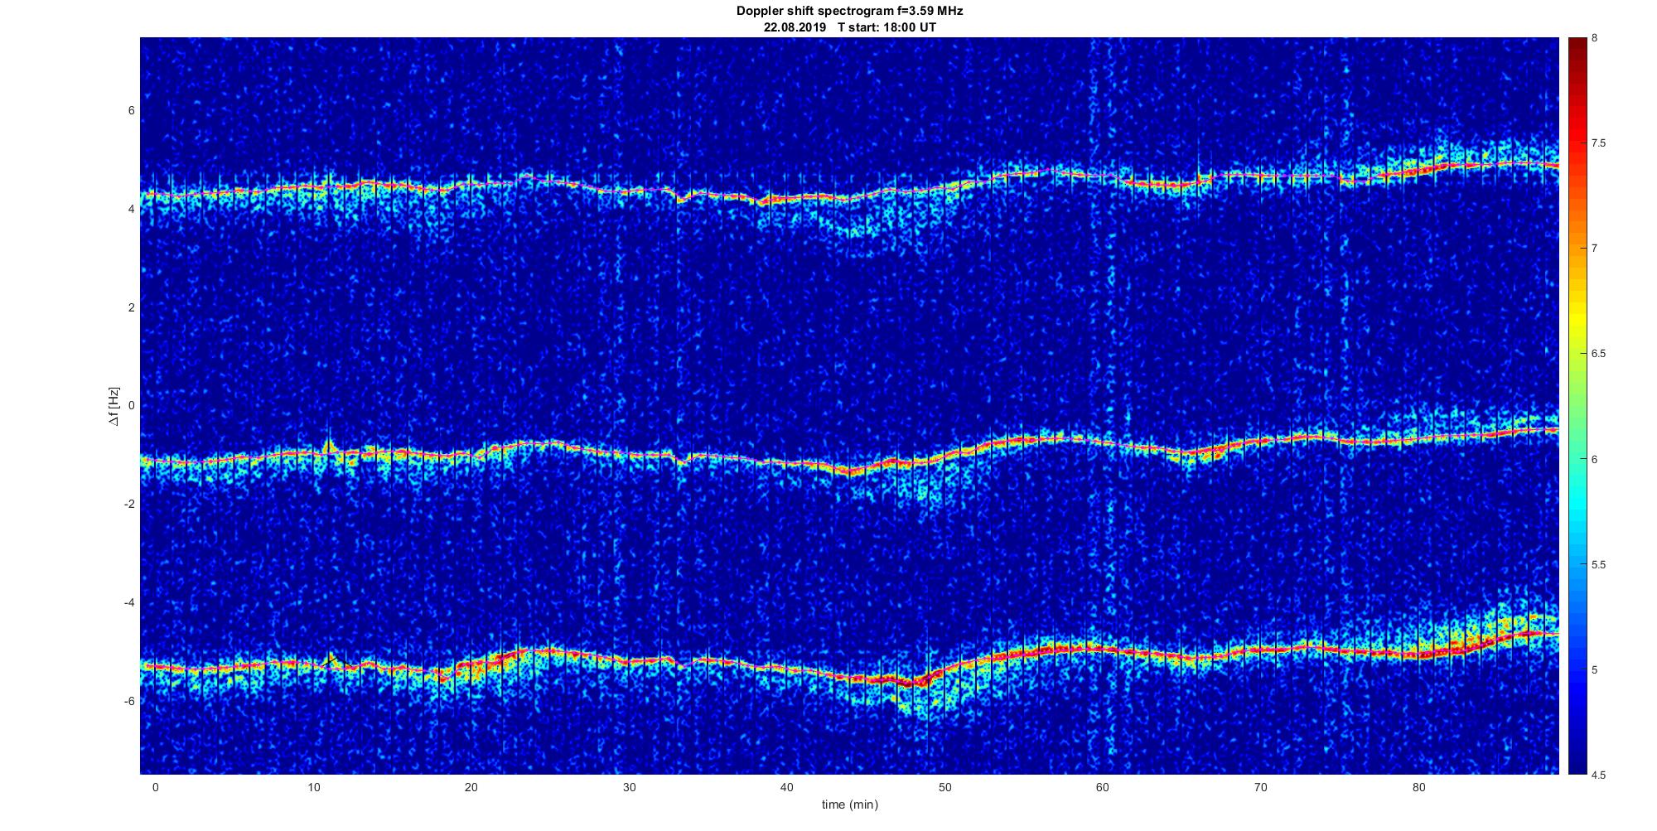Click the y-axis tick label '-6'
The height and width of the screenshot is (831, 1657).
129,701
